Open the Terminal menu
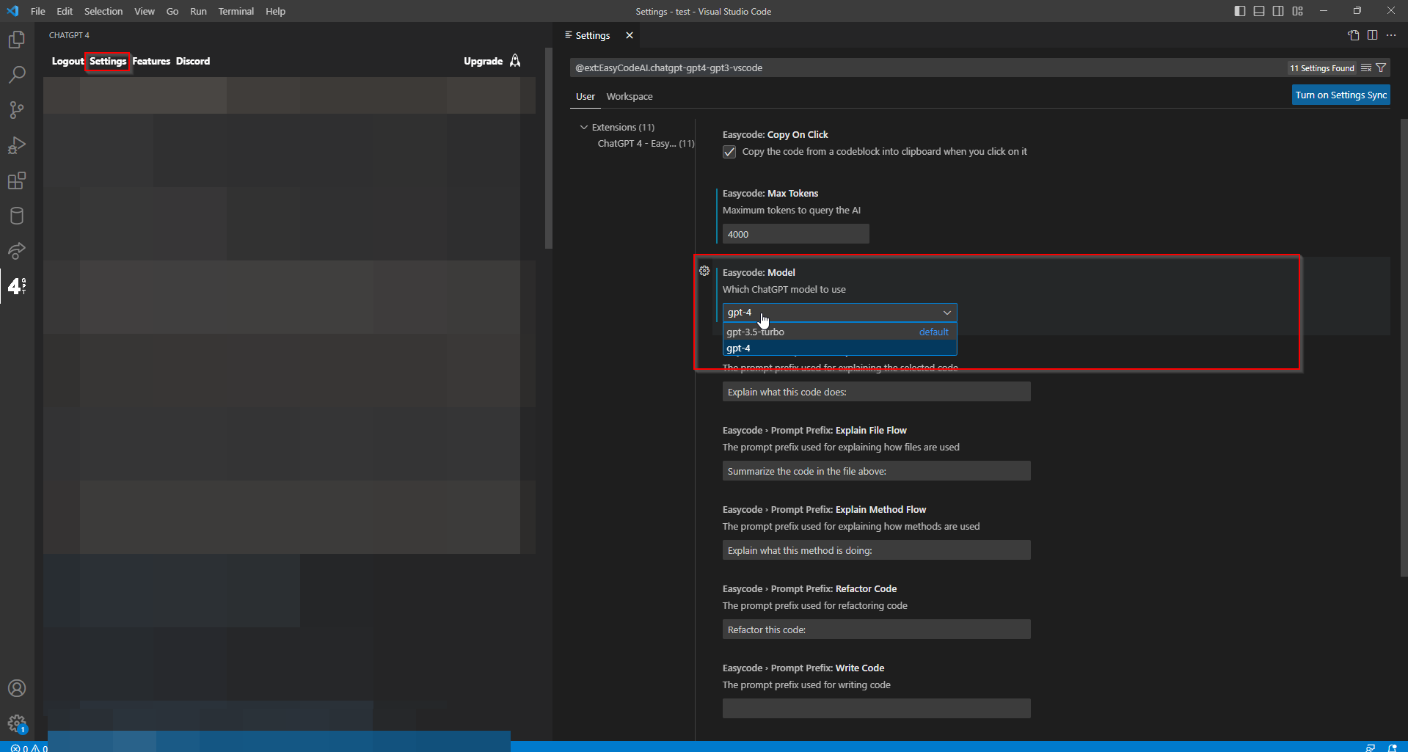The height and width of the screenshot is (752, 1408). (x=236, y=11)
